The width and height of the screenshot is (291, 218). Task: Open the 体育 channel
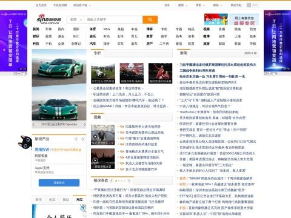(x=93, y=29)
